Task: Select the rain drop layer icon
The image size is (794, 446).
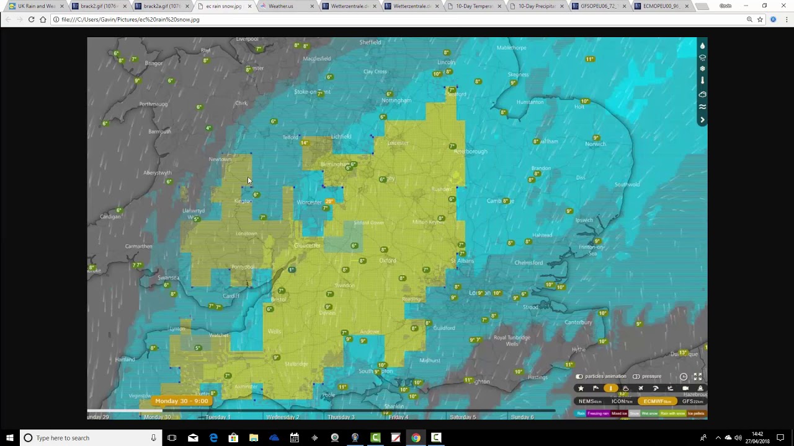Action: pyautogui.click(x=702, y=46)
